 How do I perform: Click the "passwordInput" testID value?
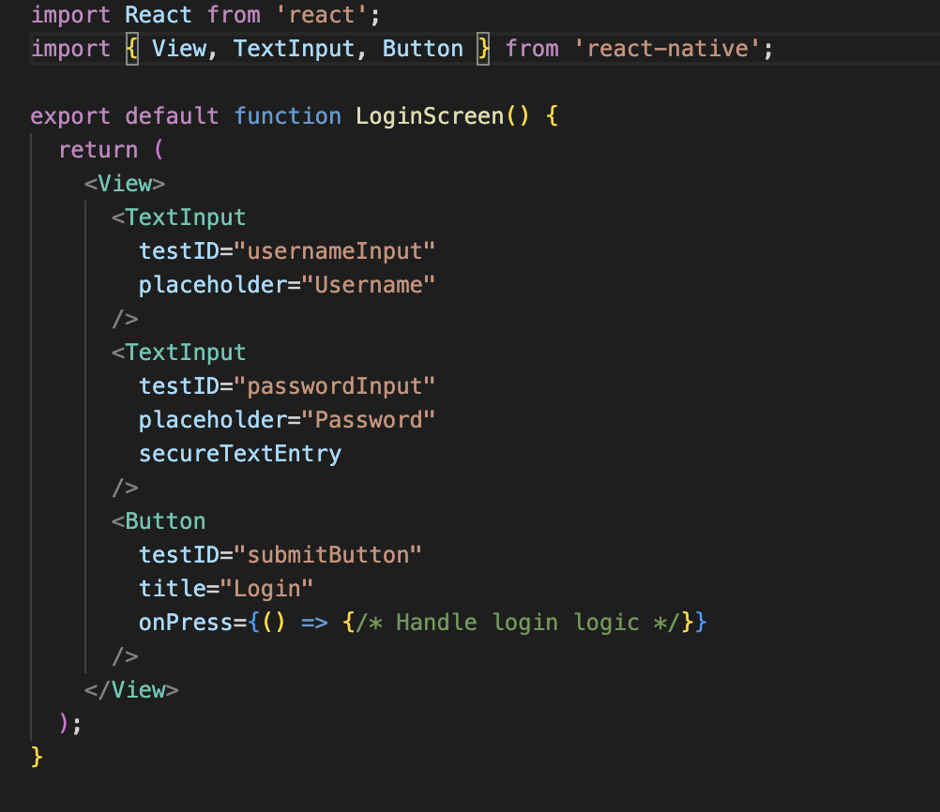[335, 386]
